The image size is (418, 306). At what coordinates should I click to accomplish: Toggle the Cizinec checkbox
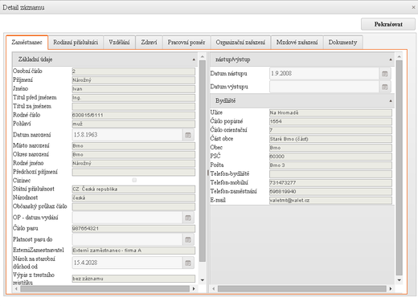click(x=134, y=180)
